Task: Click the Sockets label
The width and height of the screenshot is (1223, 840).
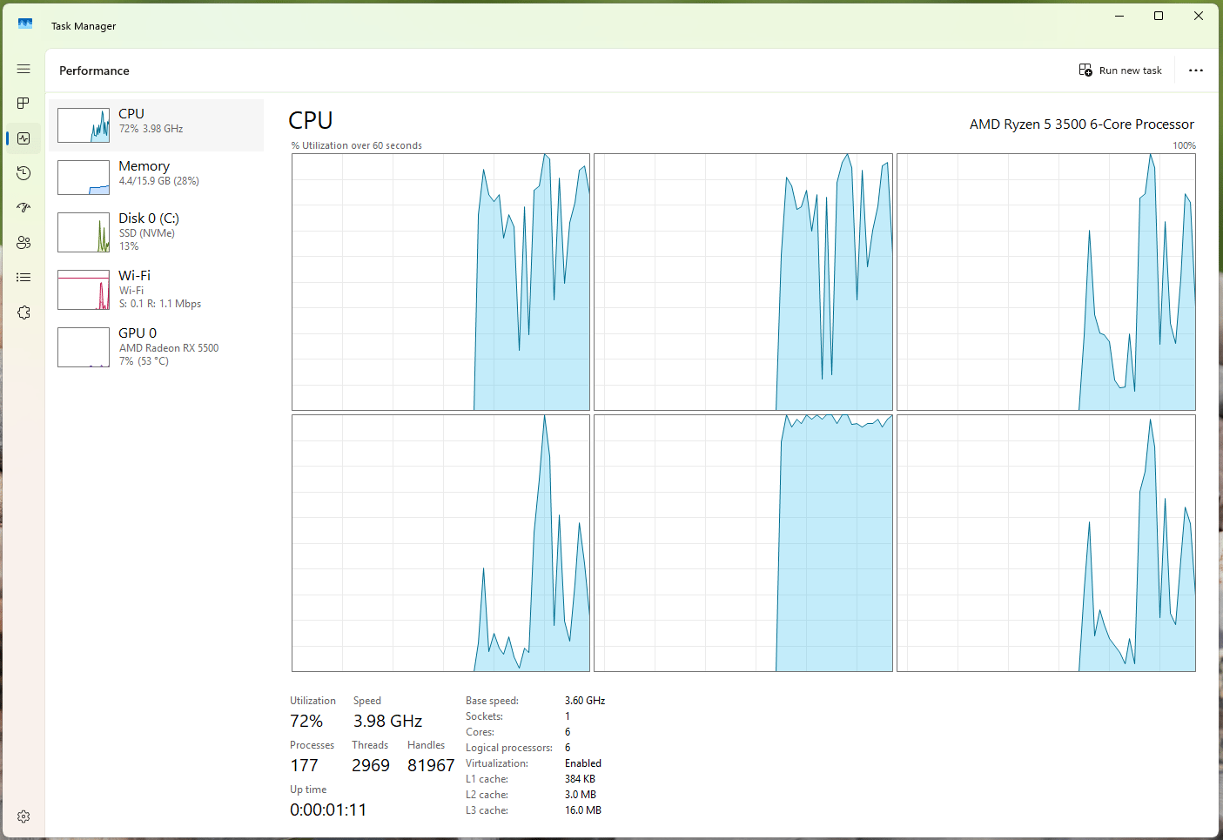Action: click(484, 716)
